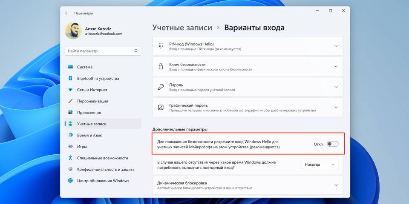Expand PIN-код (Windows Hello) chevron
Image resolution: width=409 pixels, height=204 pixels.
click(x=336, y=46)
